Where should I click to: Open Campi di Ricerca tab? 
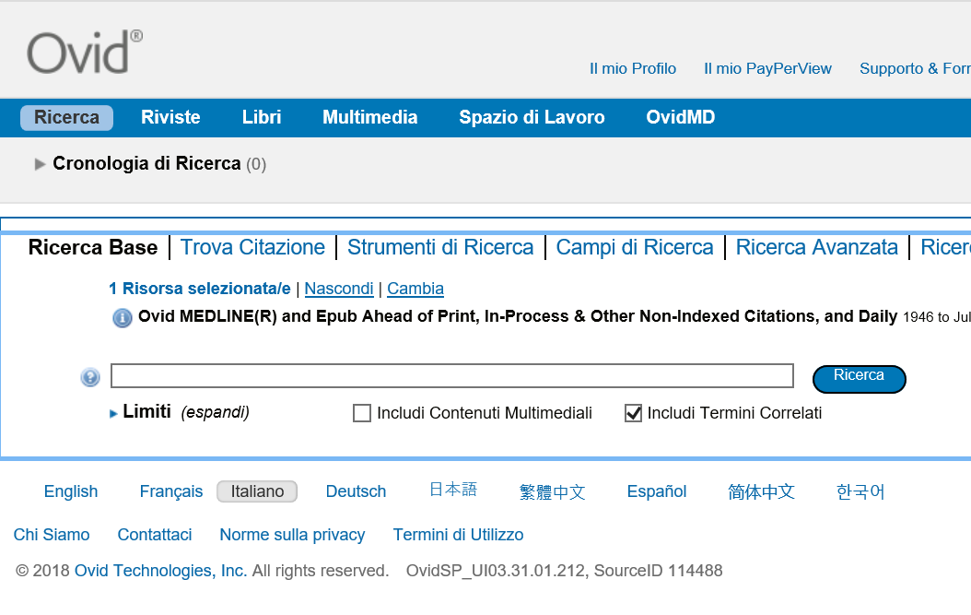tap(634, 247)
